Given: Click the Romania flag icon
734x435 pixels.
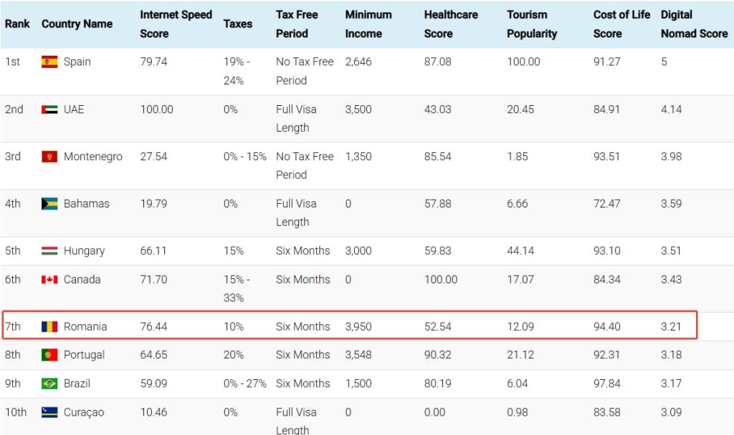Looking at the screenshot, I should click(x=49, y=327).
